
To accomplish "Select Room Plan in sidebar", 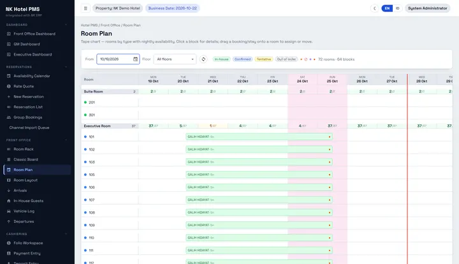I will pos(37,170).
